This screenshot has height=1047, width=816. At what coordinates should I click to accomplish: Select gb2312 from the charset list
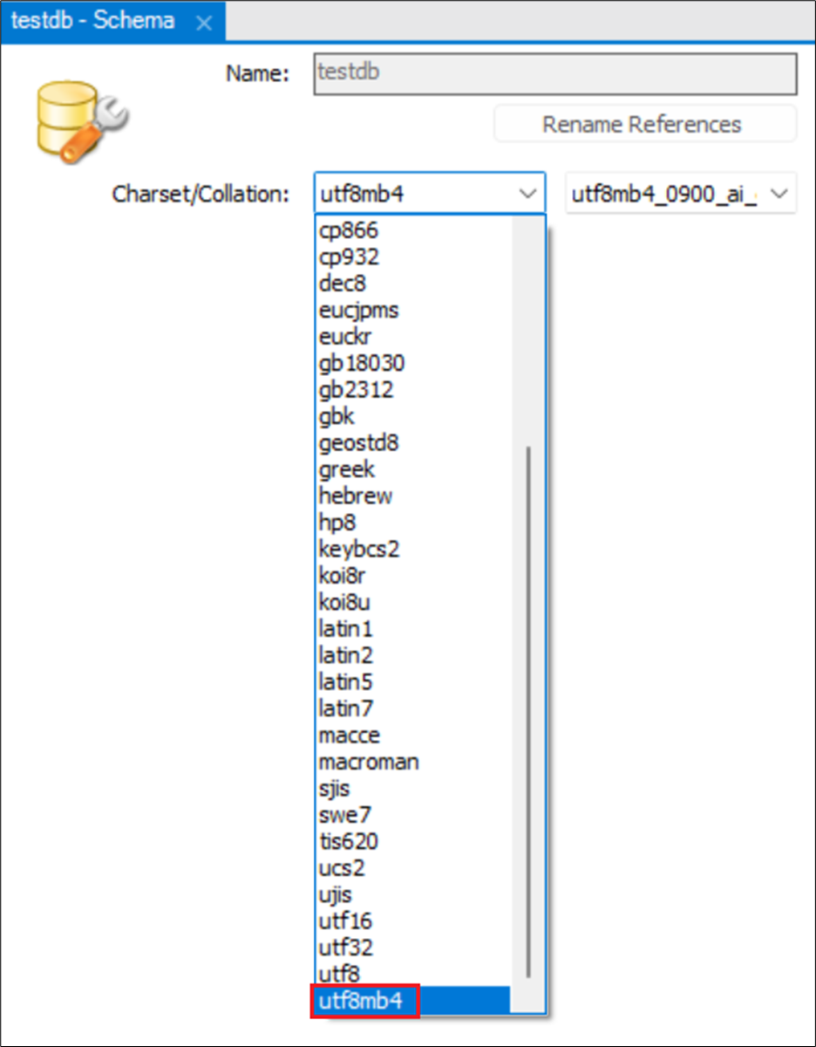tap(411, 390)
